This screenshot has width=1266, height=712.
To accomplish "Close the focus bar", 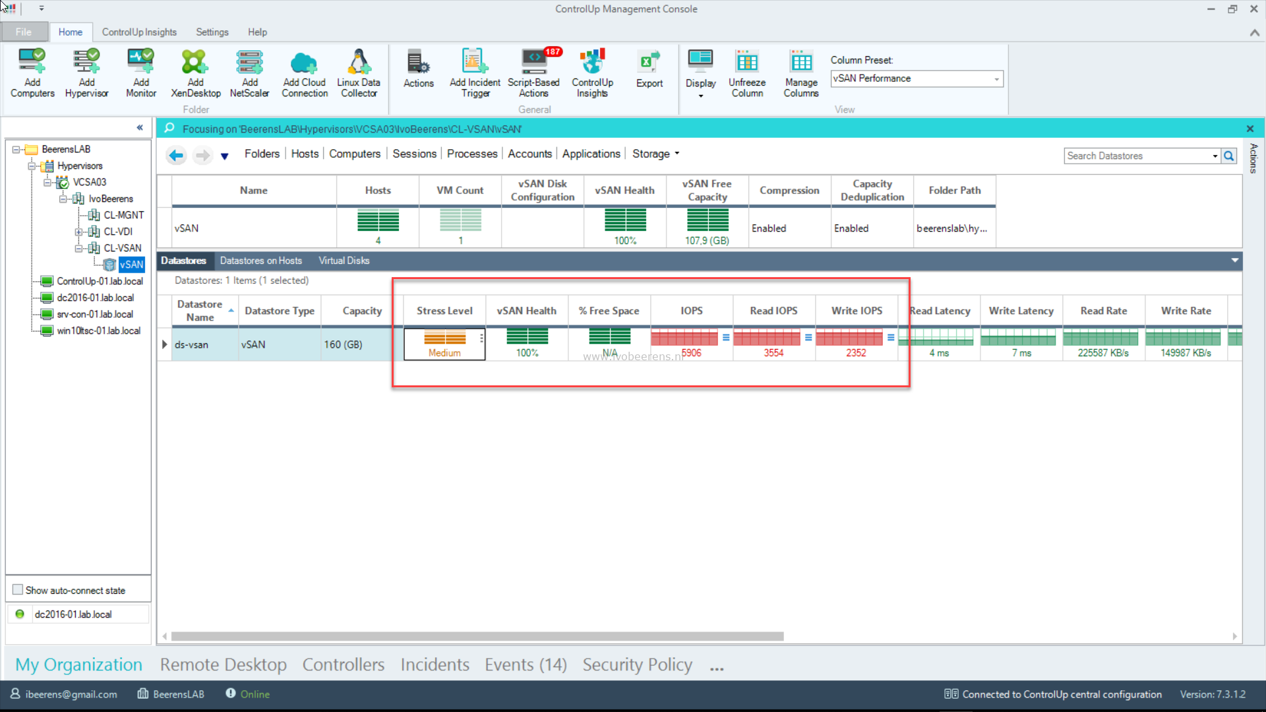I will (1250, 129).
